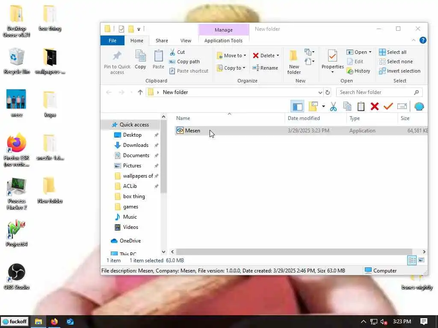This screenshot has height=328, width=438.
Task: Click the copy pages toolbar icon
Action: 347,106
